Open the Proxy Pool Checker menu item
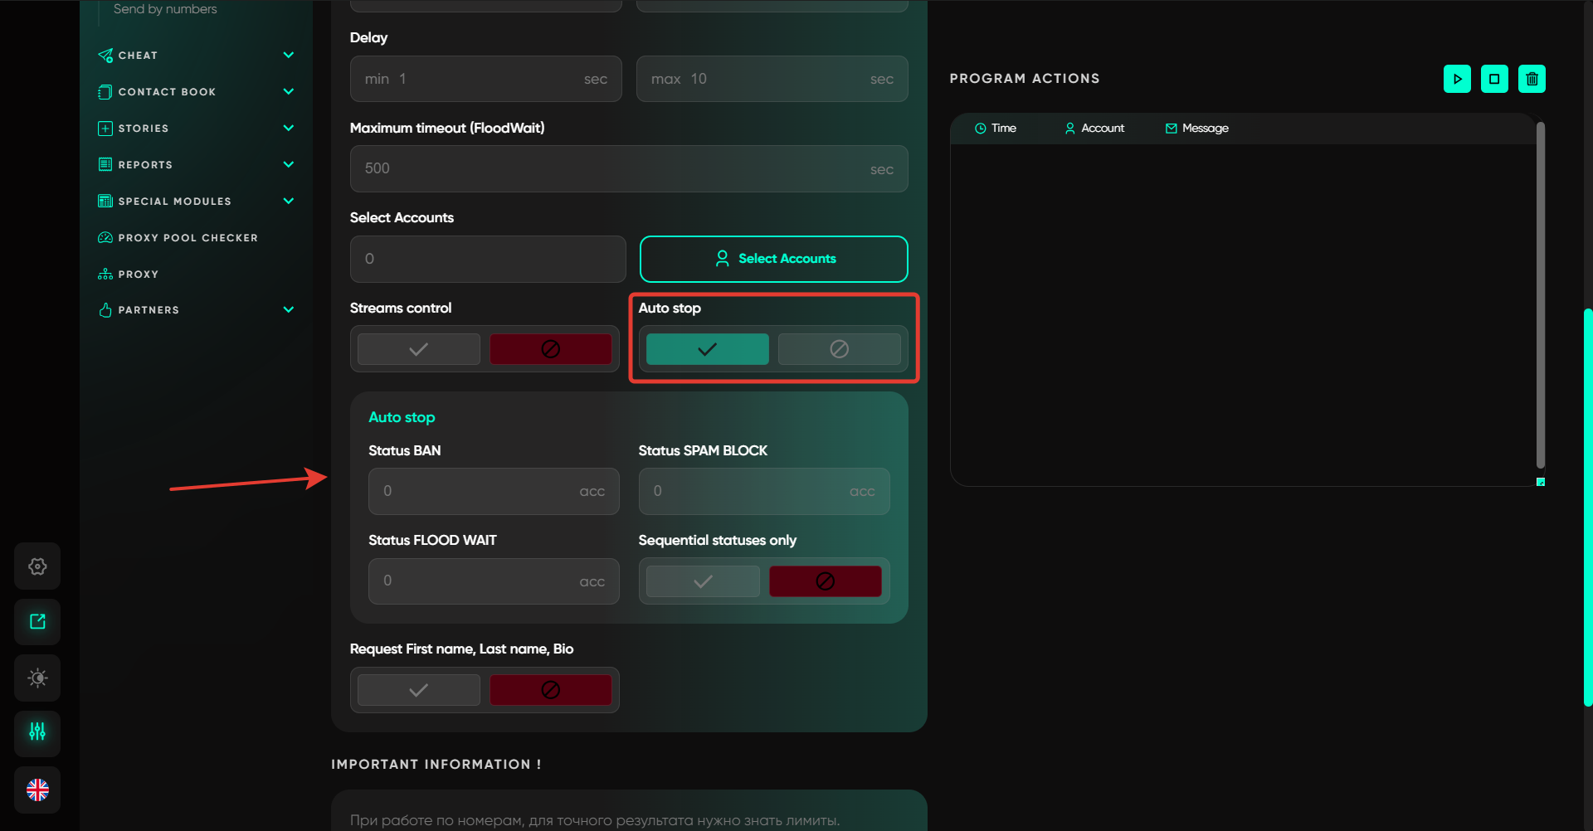Screen dimensions: 1593x831 [x=188, y=238]
